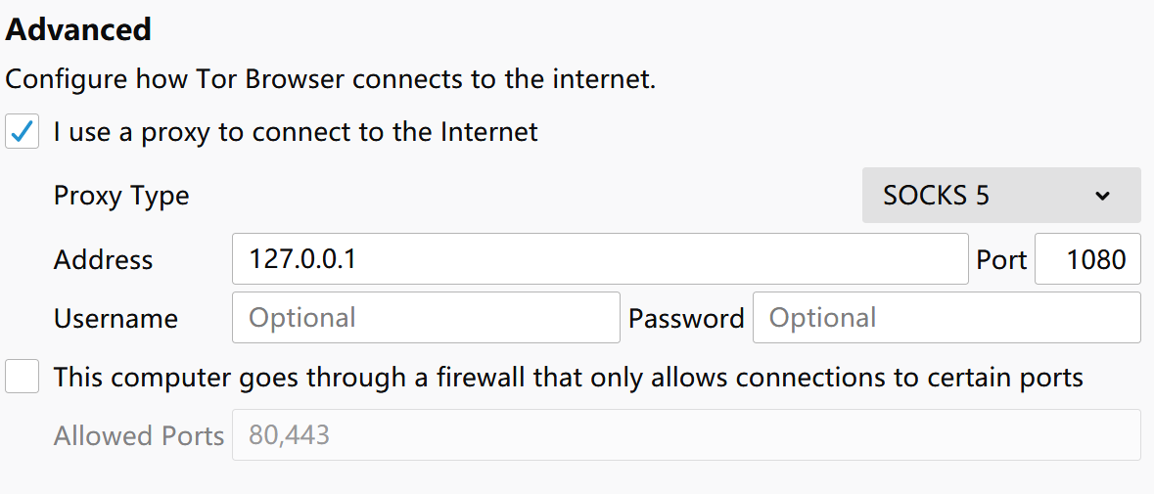Click the Port label
This screenshot has height=494, width=1154.
(1001, 259)
